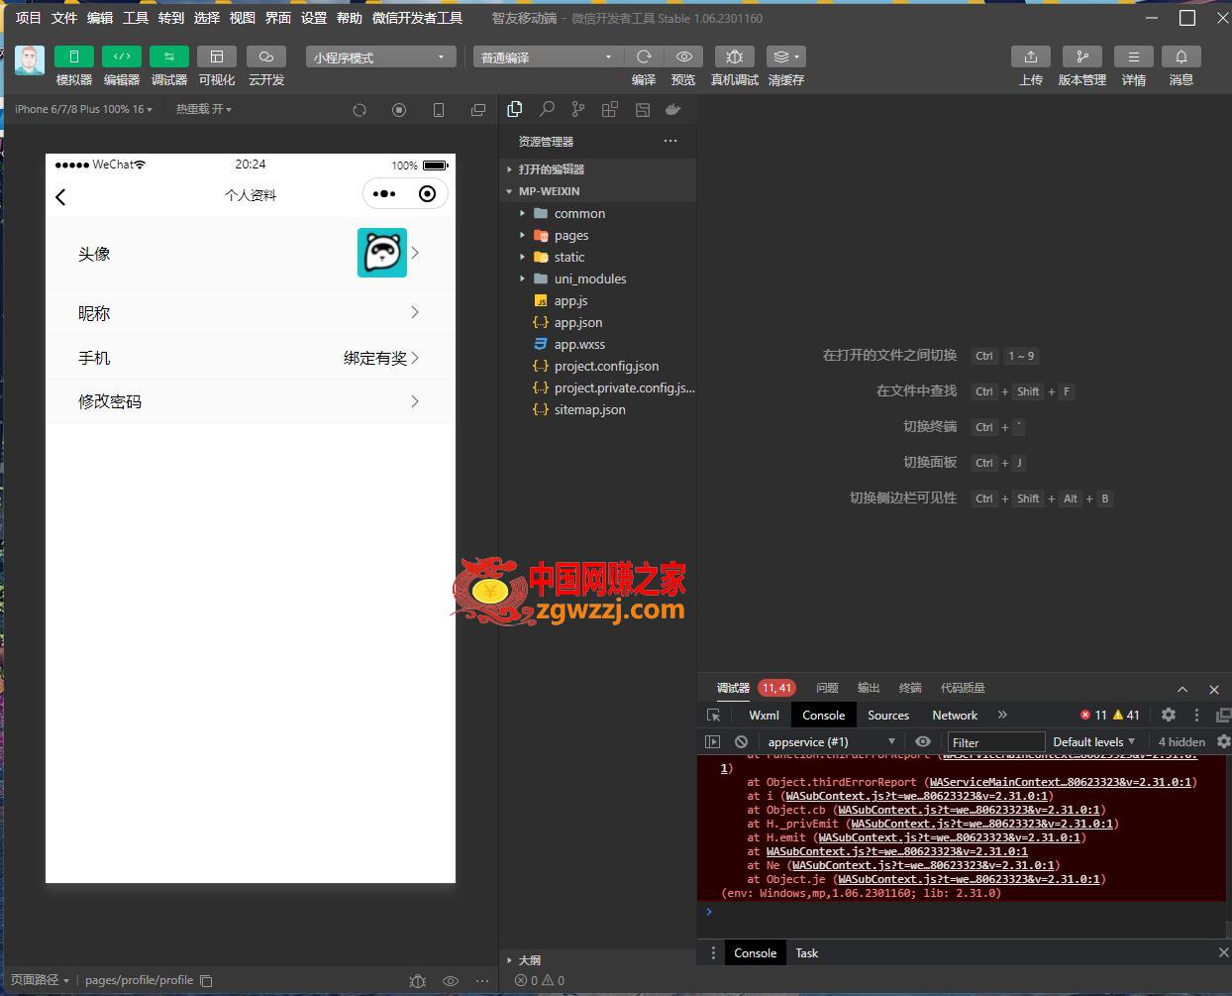Open the 微信开发者工具 menu
Image resolution: width=1232 pixels, height=996 pixels.
[x=417, y=18]
